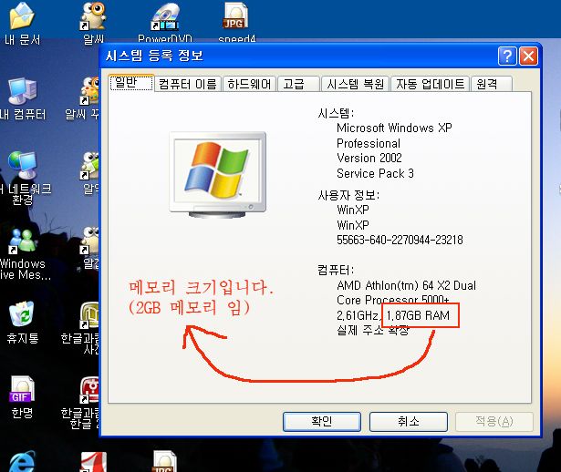
Task: Click the 1.87GB RAM text
Action: pyautogui.click(x=418, y=315)
